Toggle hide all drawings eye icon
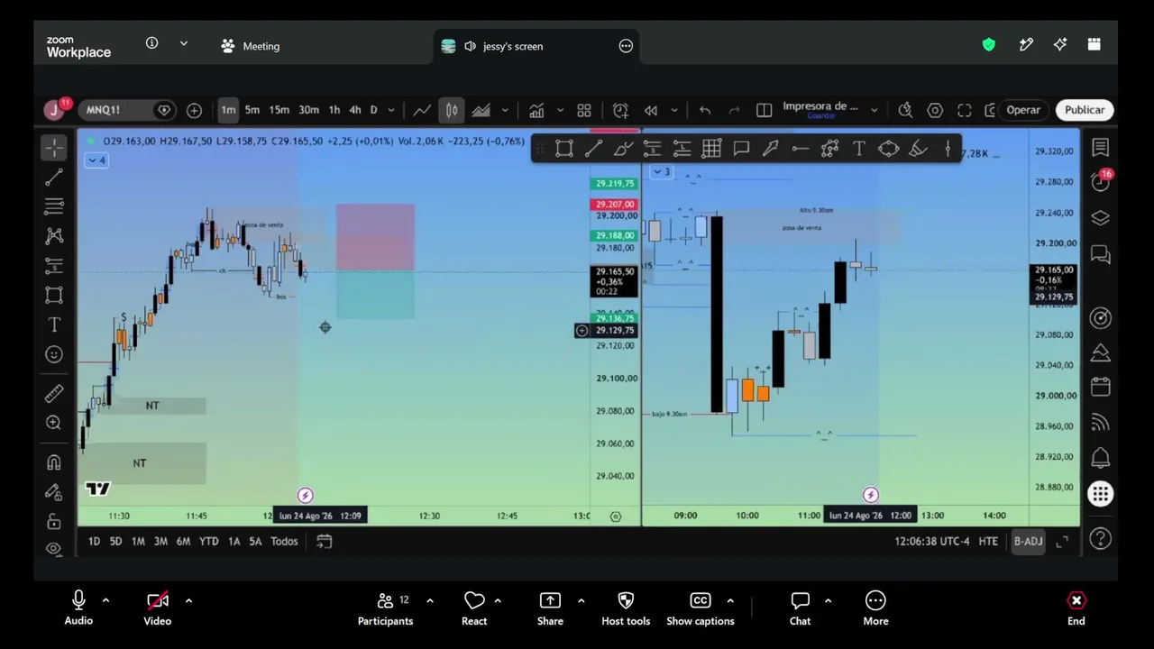This screenshot has width=1154, height=649. tap(54, 549)
